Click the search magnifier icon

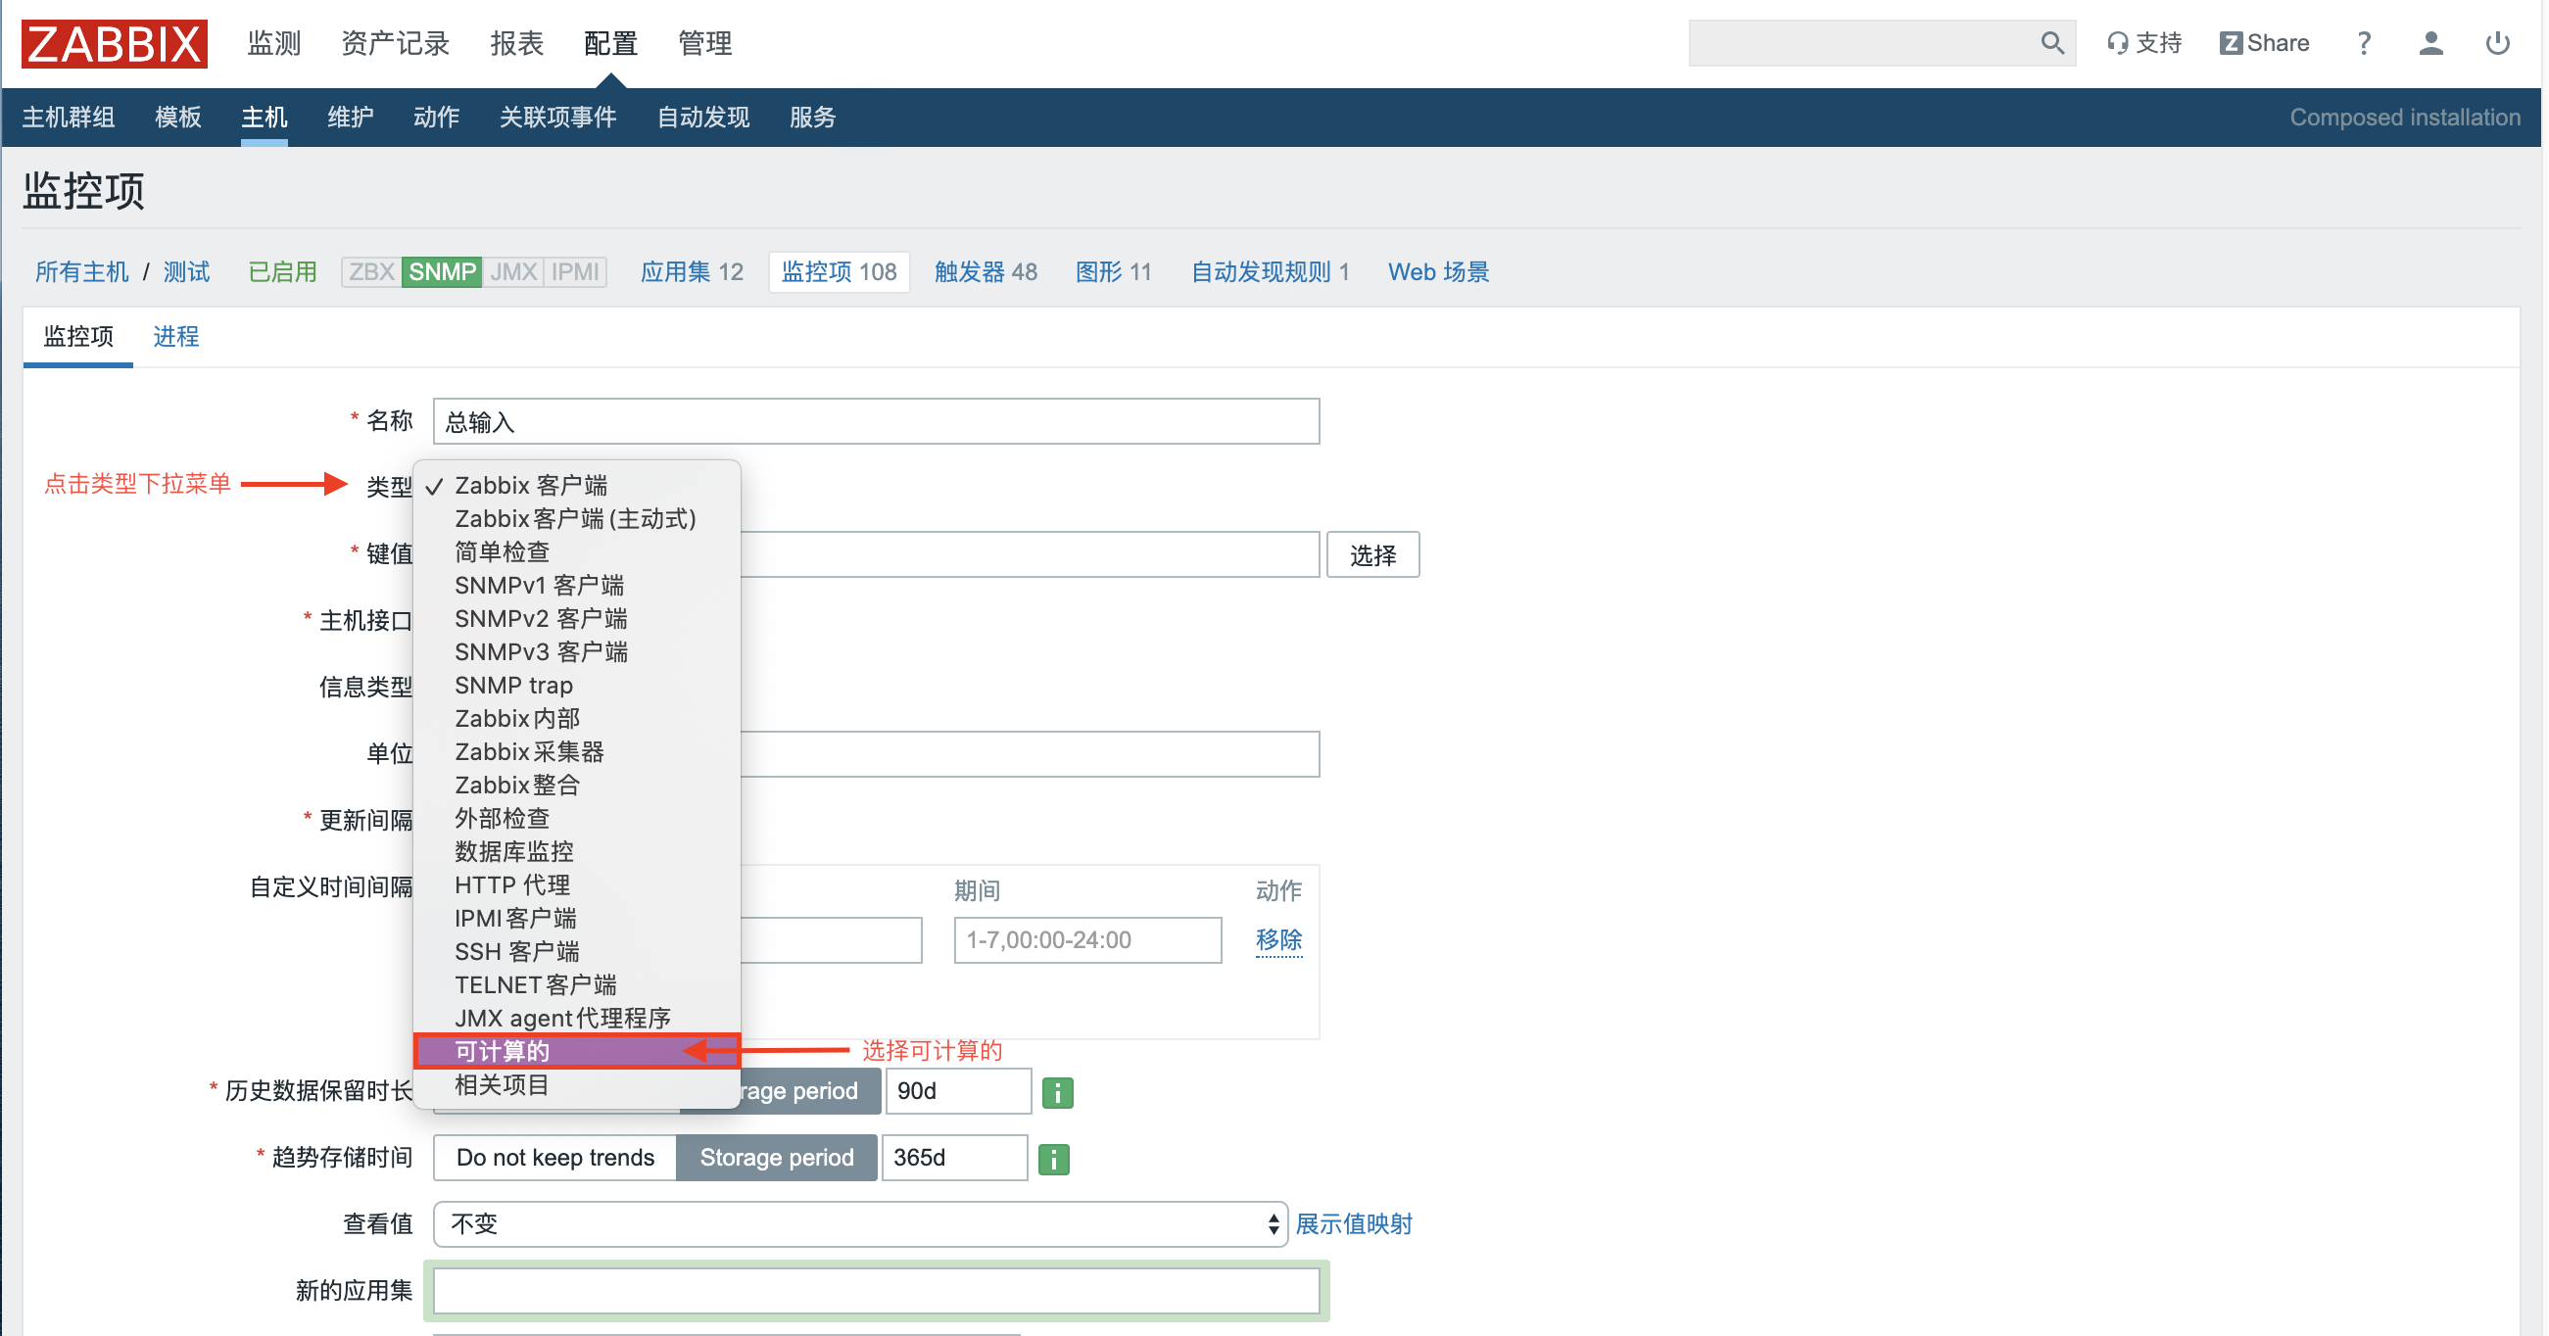2052,43
